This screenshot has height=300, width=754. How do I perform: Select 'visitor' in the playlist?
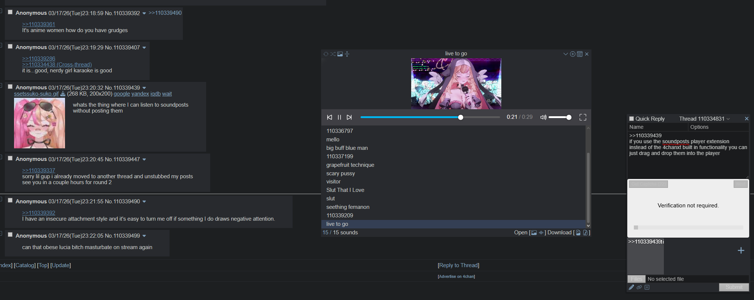coord(454,182)
